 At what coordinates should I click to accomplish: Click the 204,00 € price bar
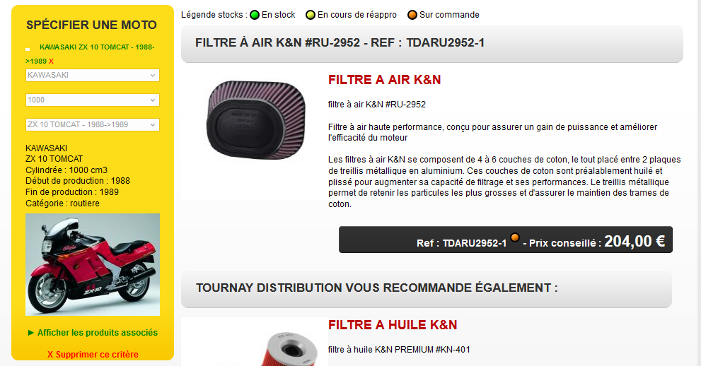pyautogui.click(x=506, y=240)
